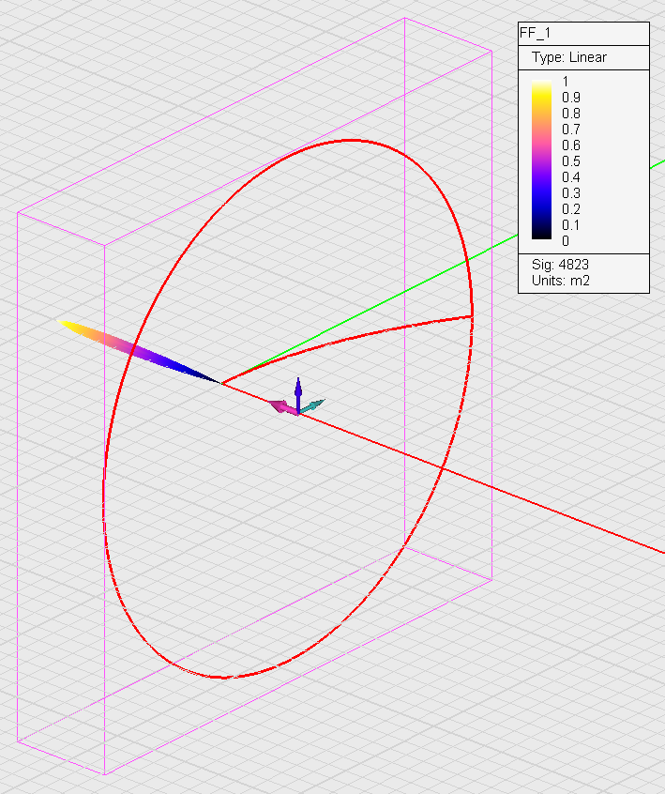Click the teal arrow of the coordinate triad
The height and width of the screenshot is (794, 665).
point(314,405)
